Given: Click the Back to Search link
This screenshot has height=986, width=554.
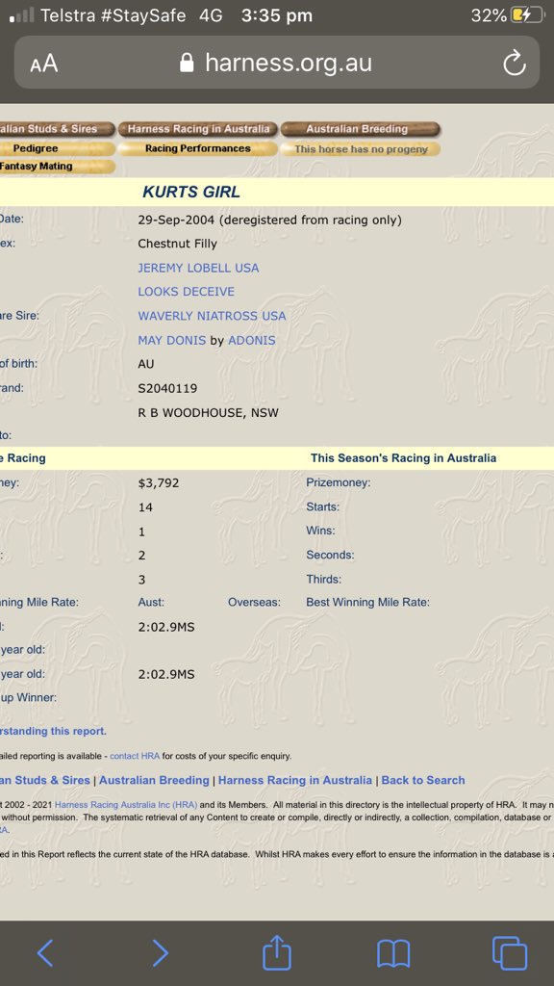Looking at the screenshot, I should click(423, 780).
